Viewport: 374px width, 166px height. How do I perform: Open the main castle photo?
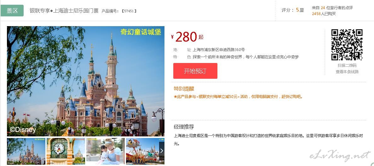(x=86, y=81)
